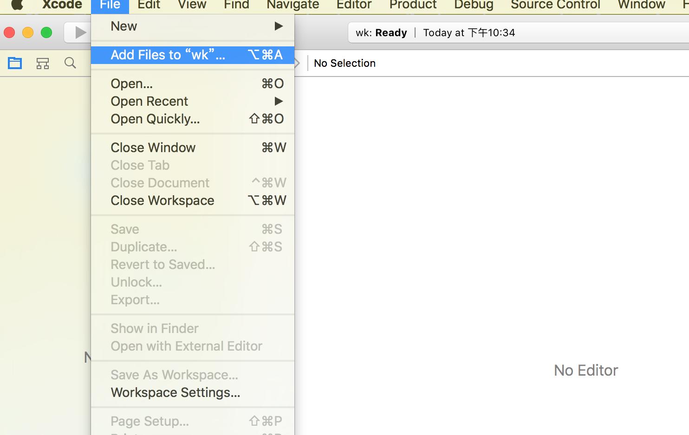
Task: Open the Find menu
Action: click(236, 5)
